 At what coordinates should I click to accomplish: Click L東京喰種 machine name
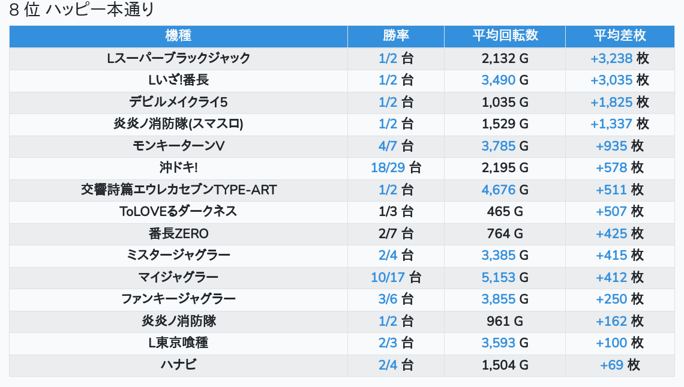click(178, 343)
